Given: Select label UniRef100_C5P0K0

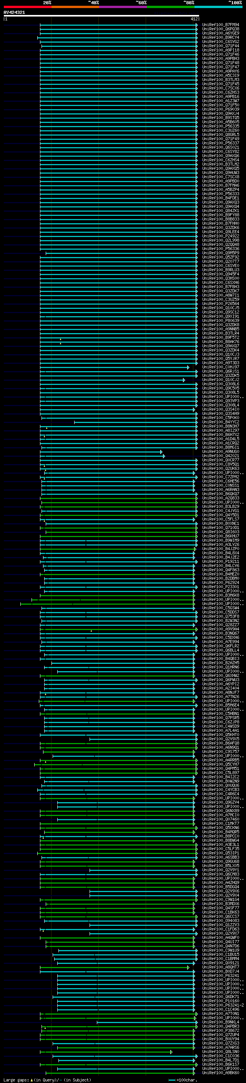Looking at the screenshot, I should coord(221,418).
